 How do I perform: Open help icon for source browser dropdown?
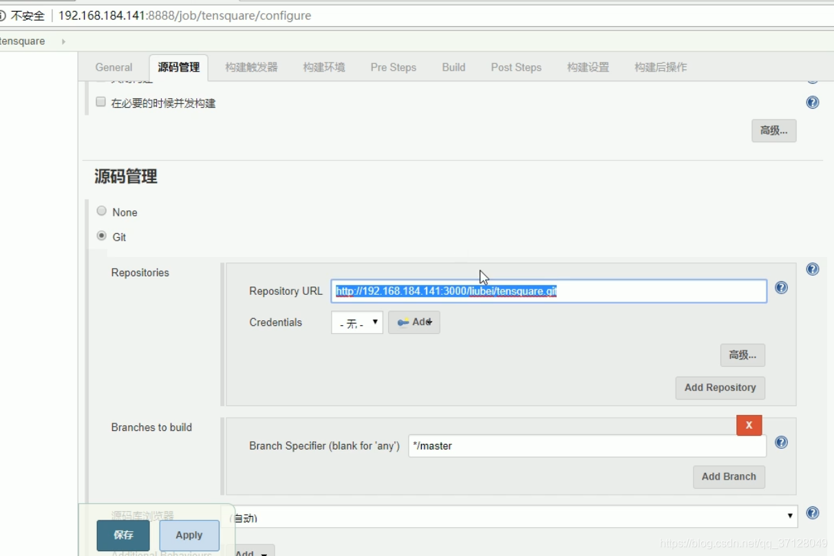[812, 513]
